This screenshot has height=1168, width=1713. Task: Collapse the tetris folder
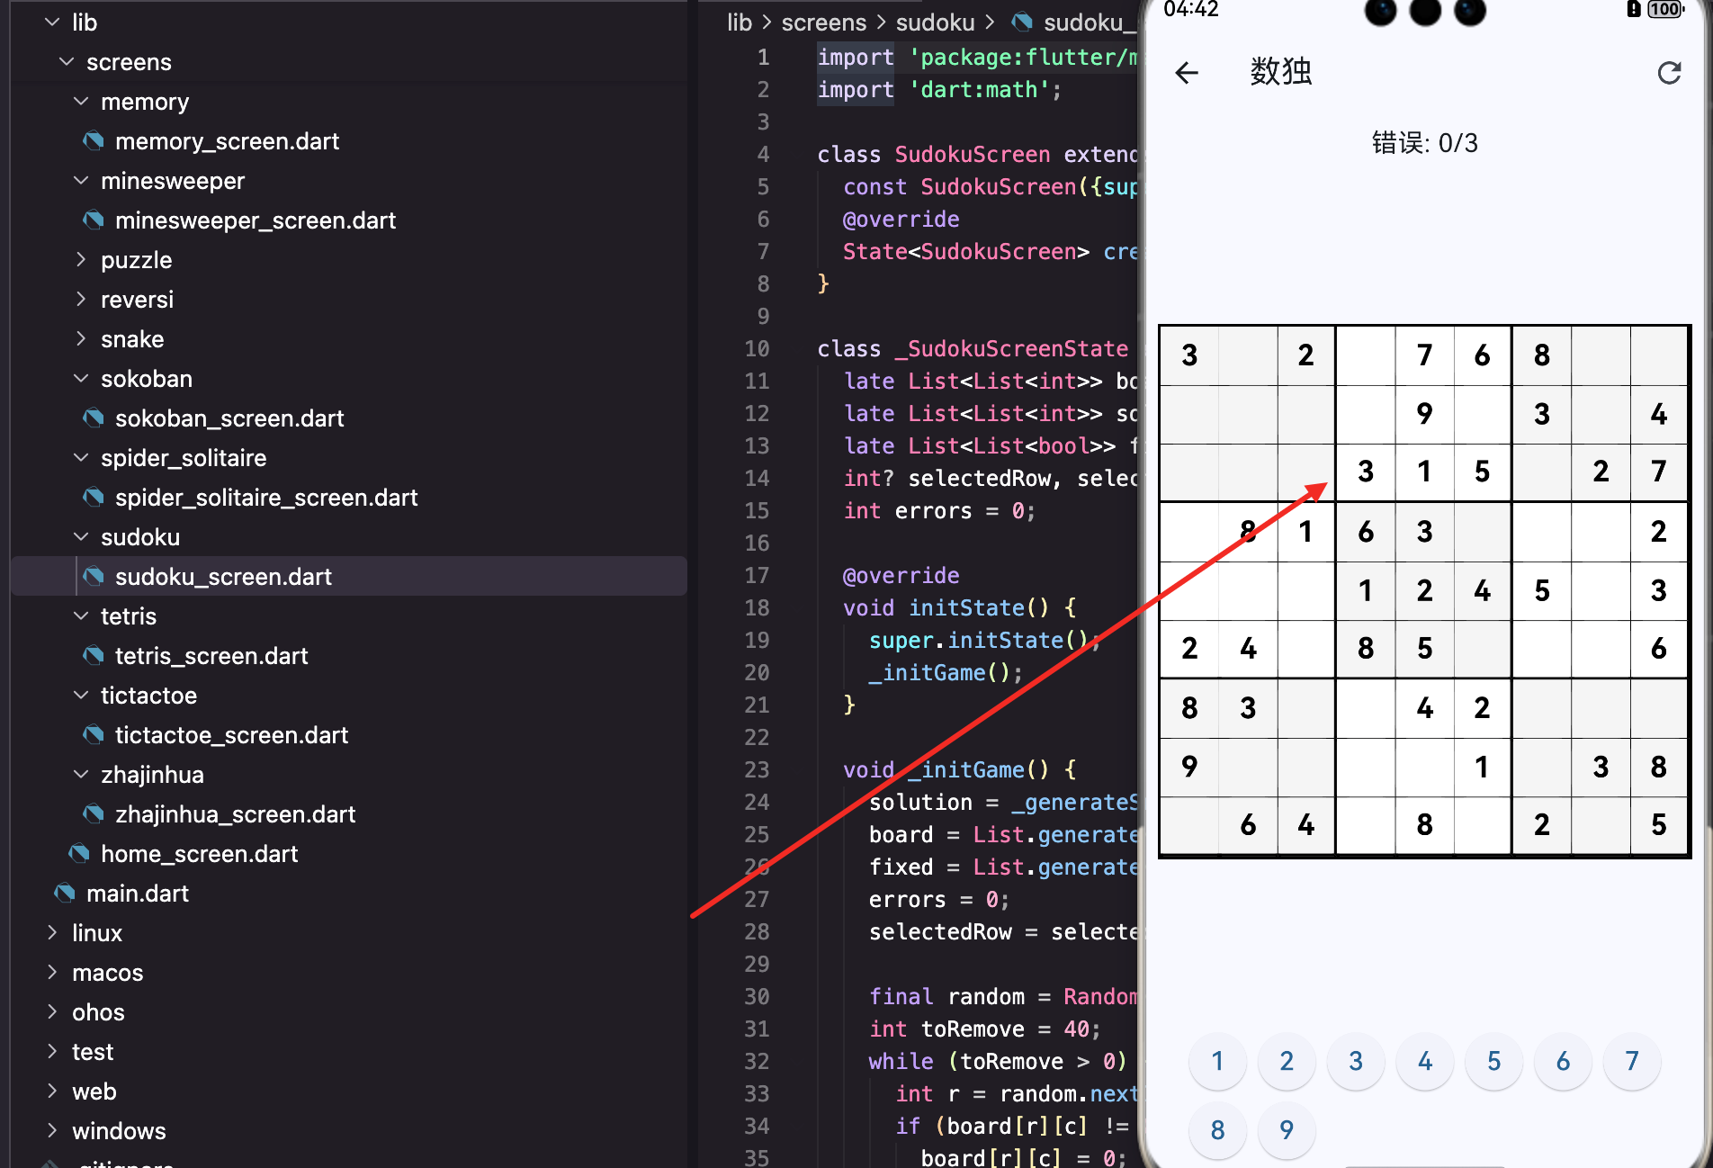81,616
